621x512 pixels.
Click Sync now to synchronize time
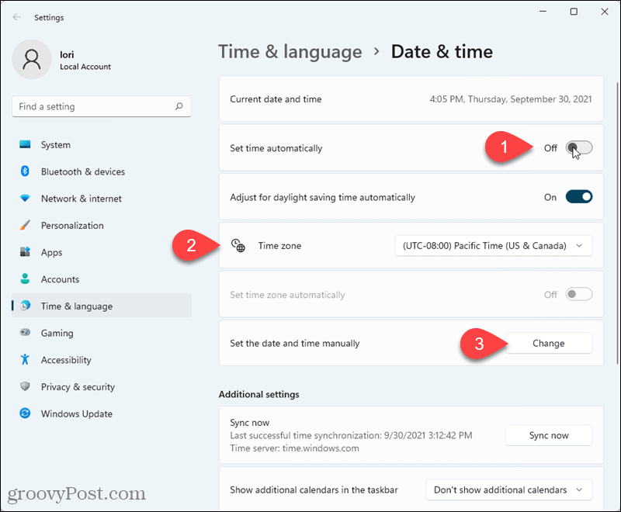548,435
